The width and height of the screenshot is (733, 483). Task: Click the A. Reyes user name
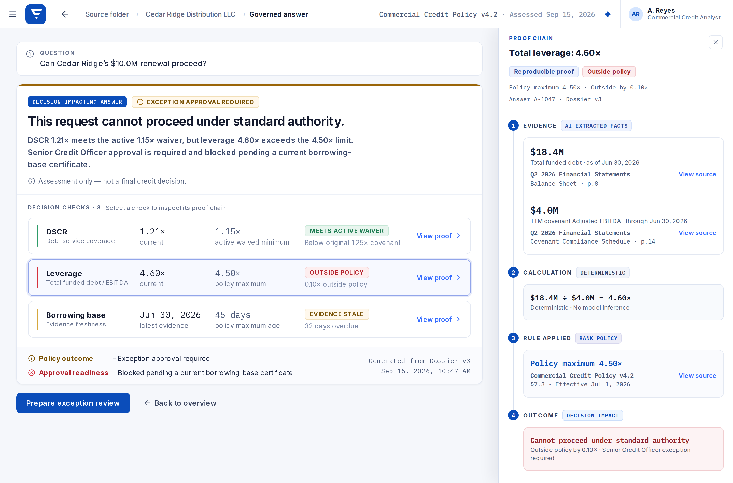coord(661,10)
